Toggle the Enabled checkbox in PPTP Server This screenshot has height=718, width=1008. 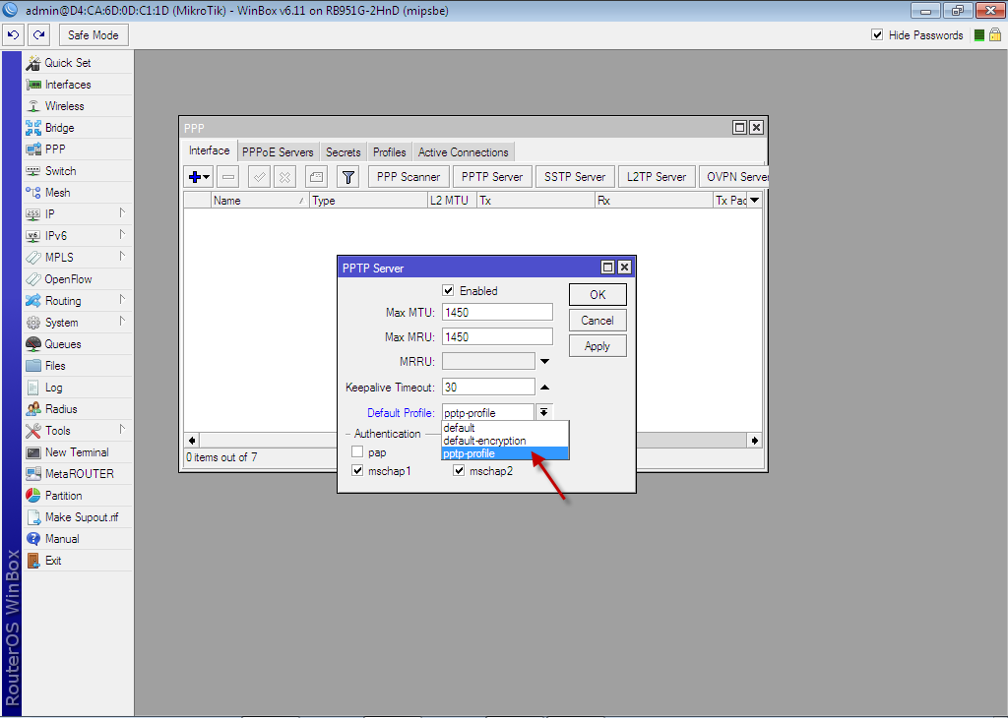coord(448,291)
